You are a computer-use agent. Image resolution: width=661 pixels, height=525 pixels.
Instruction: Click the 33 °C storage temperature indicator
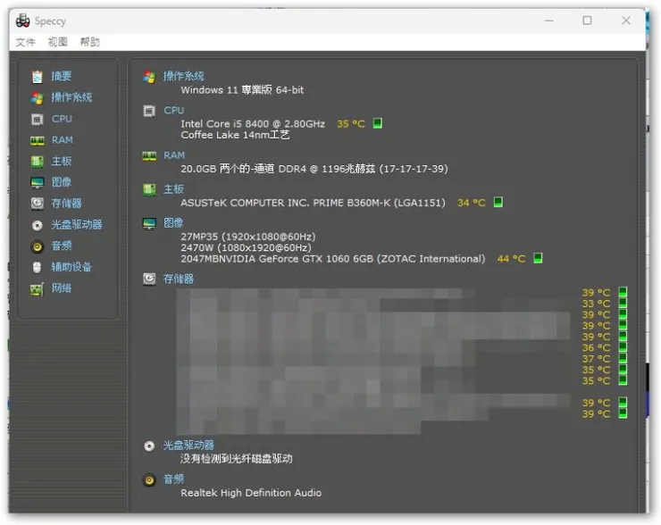pyautogui.click(x=623, y=303)
